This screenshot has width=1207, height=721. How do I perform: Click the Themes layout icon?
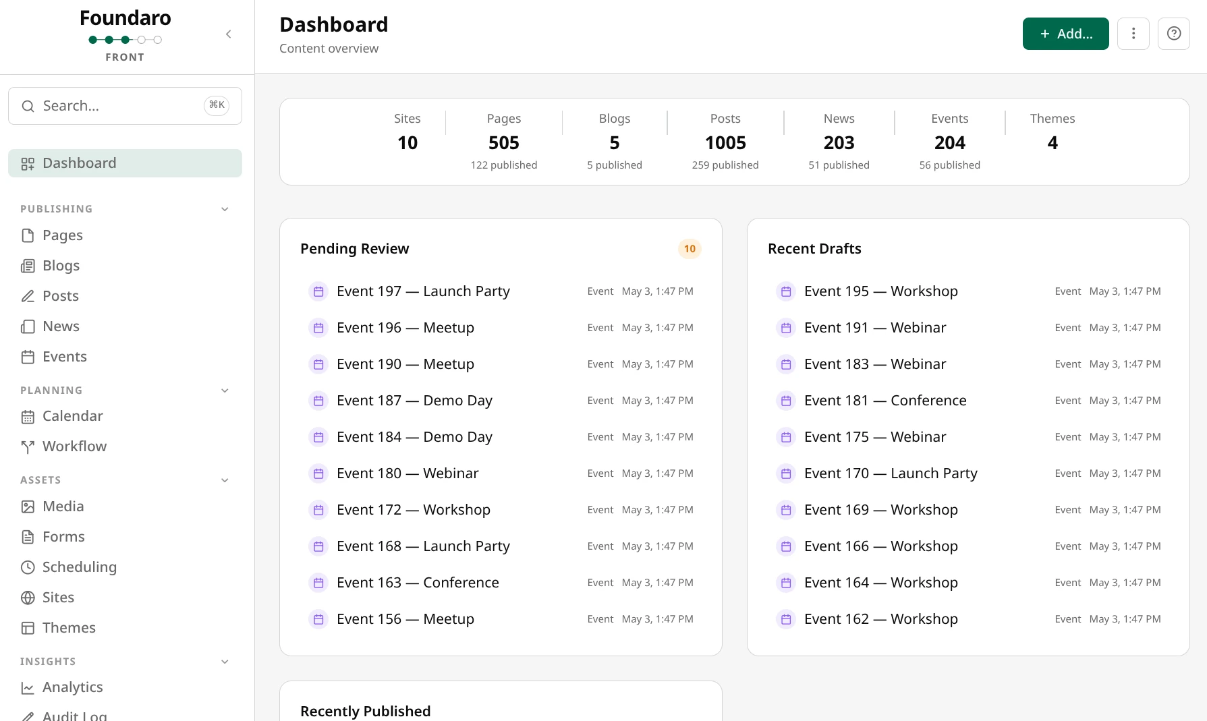(28, 628)
